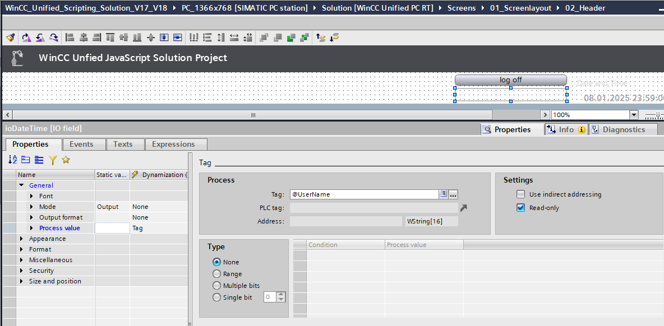Open tag browser with ellipsis button
Viewport: 664px width, 326px height.
point(453,194)
